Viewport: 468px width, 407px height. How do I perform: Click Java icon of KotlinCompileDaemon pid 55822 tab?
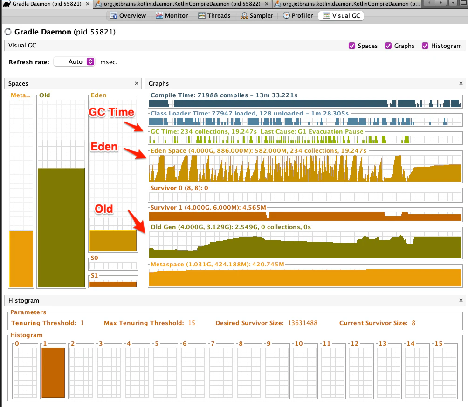tap(98, 4)
